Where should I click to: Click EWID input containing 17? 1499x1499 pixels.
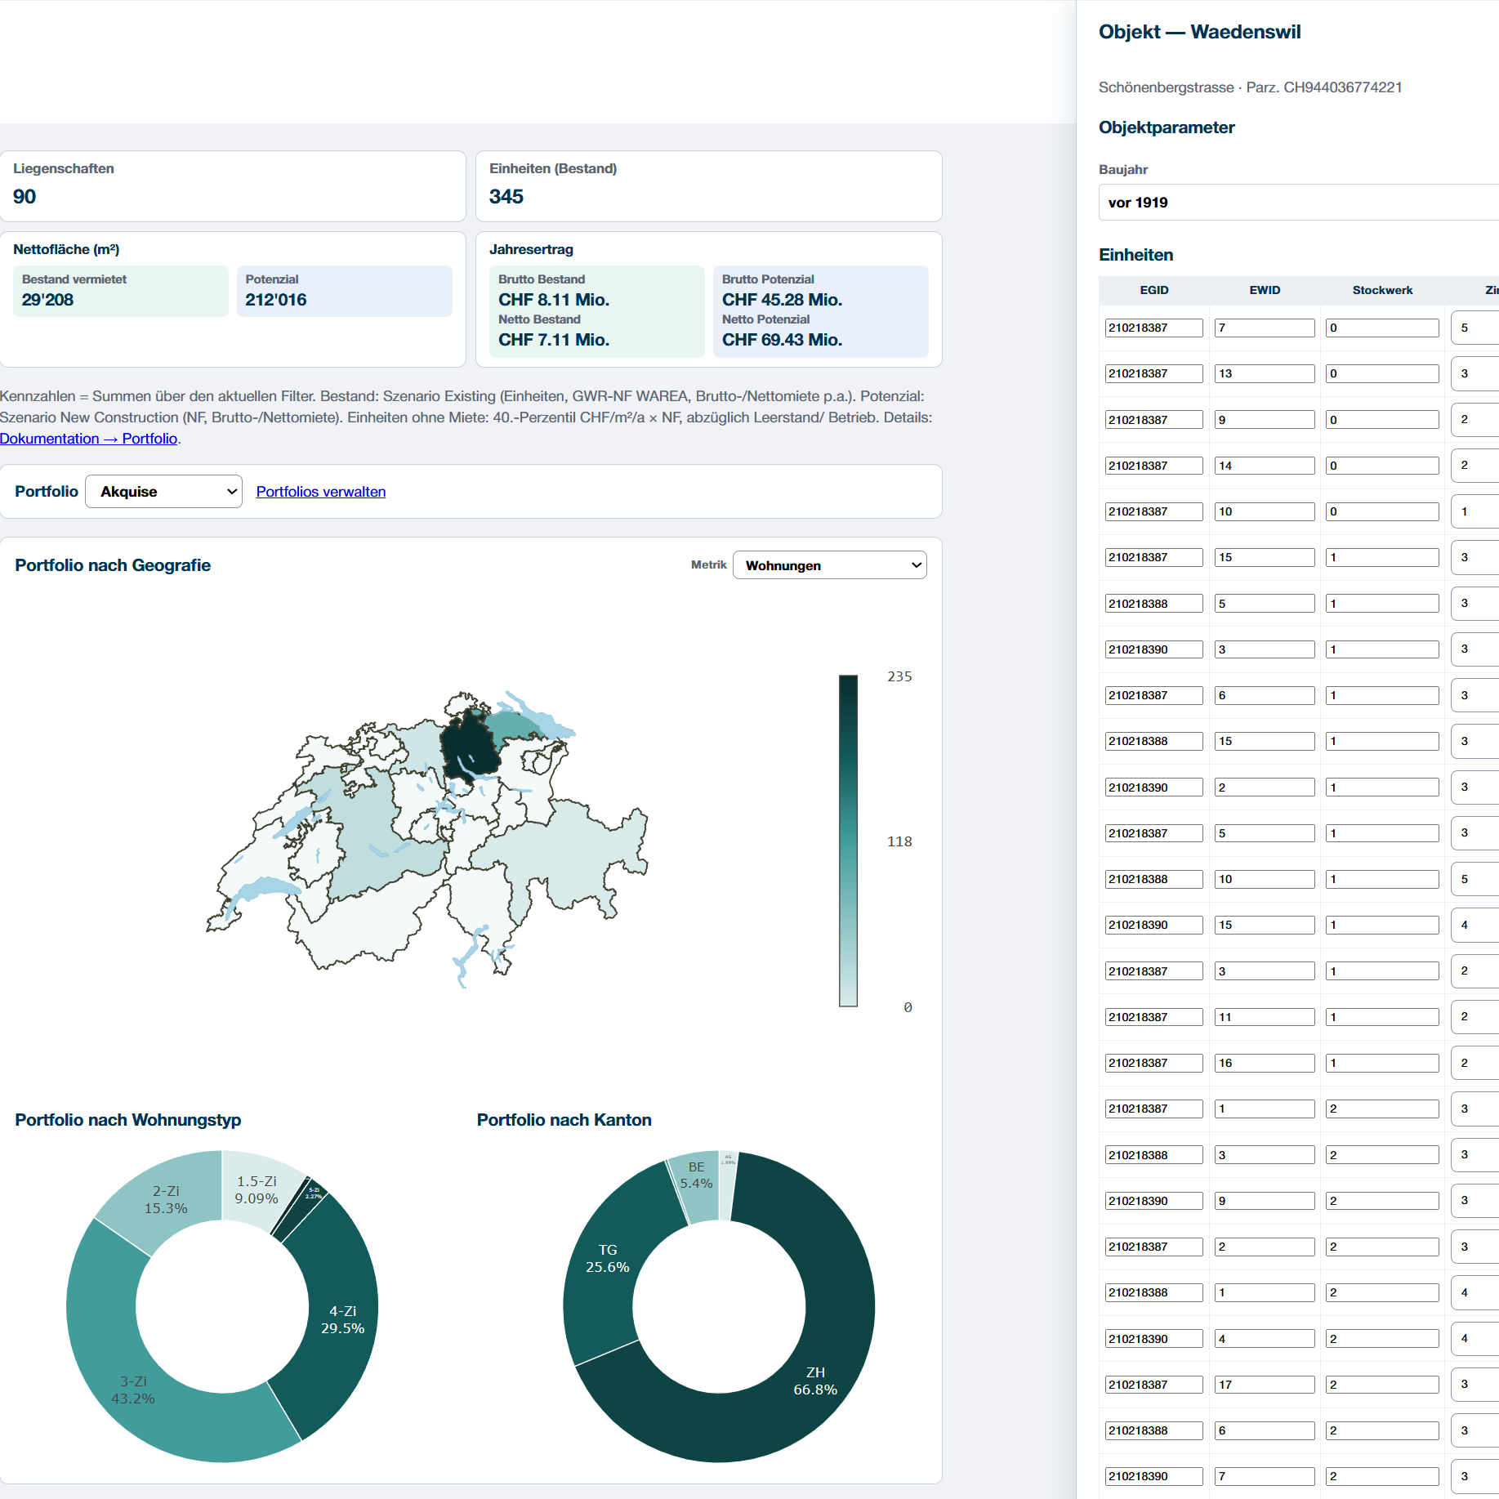click(1265, 1385)
